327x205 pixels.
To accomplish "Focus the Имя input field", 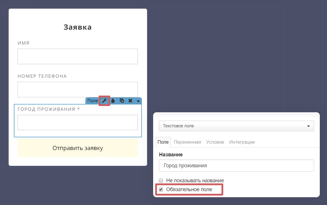I will [78, 56].
